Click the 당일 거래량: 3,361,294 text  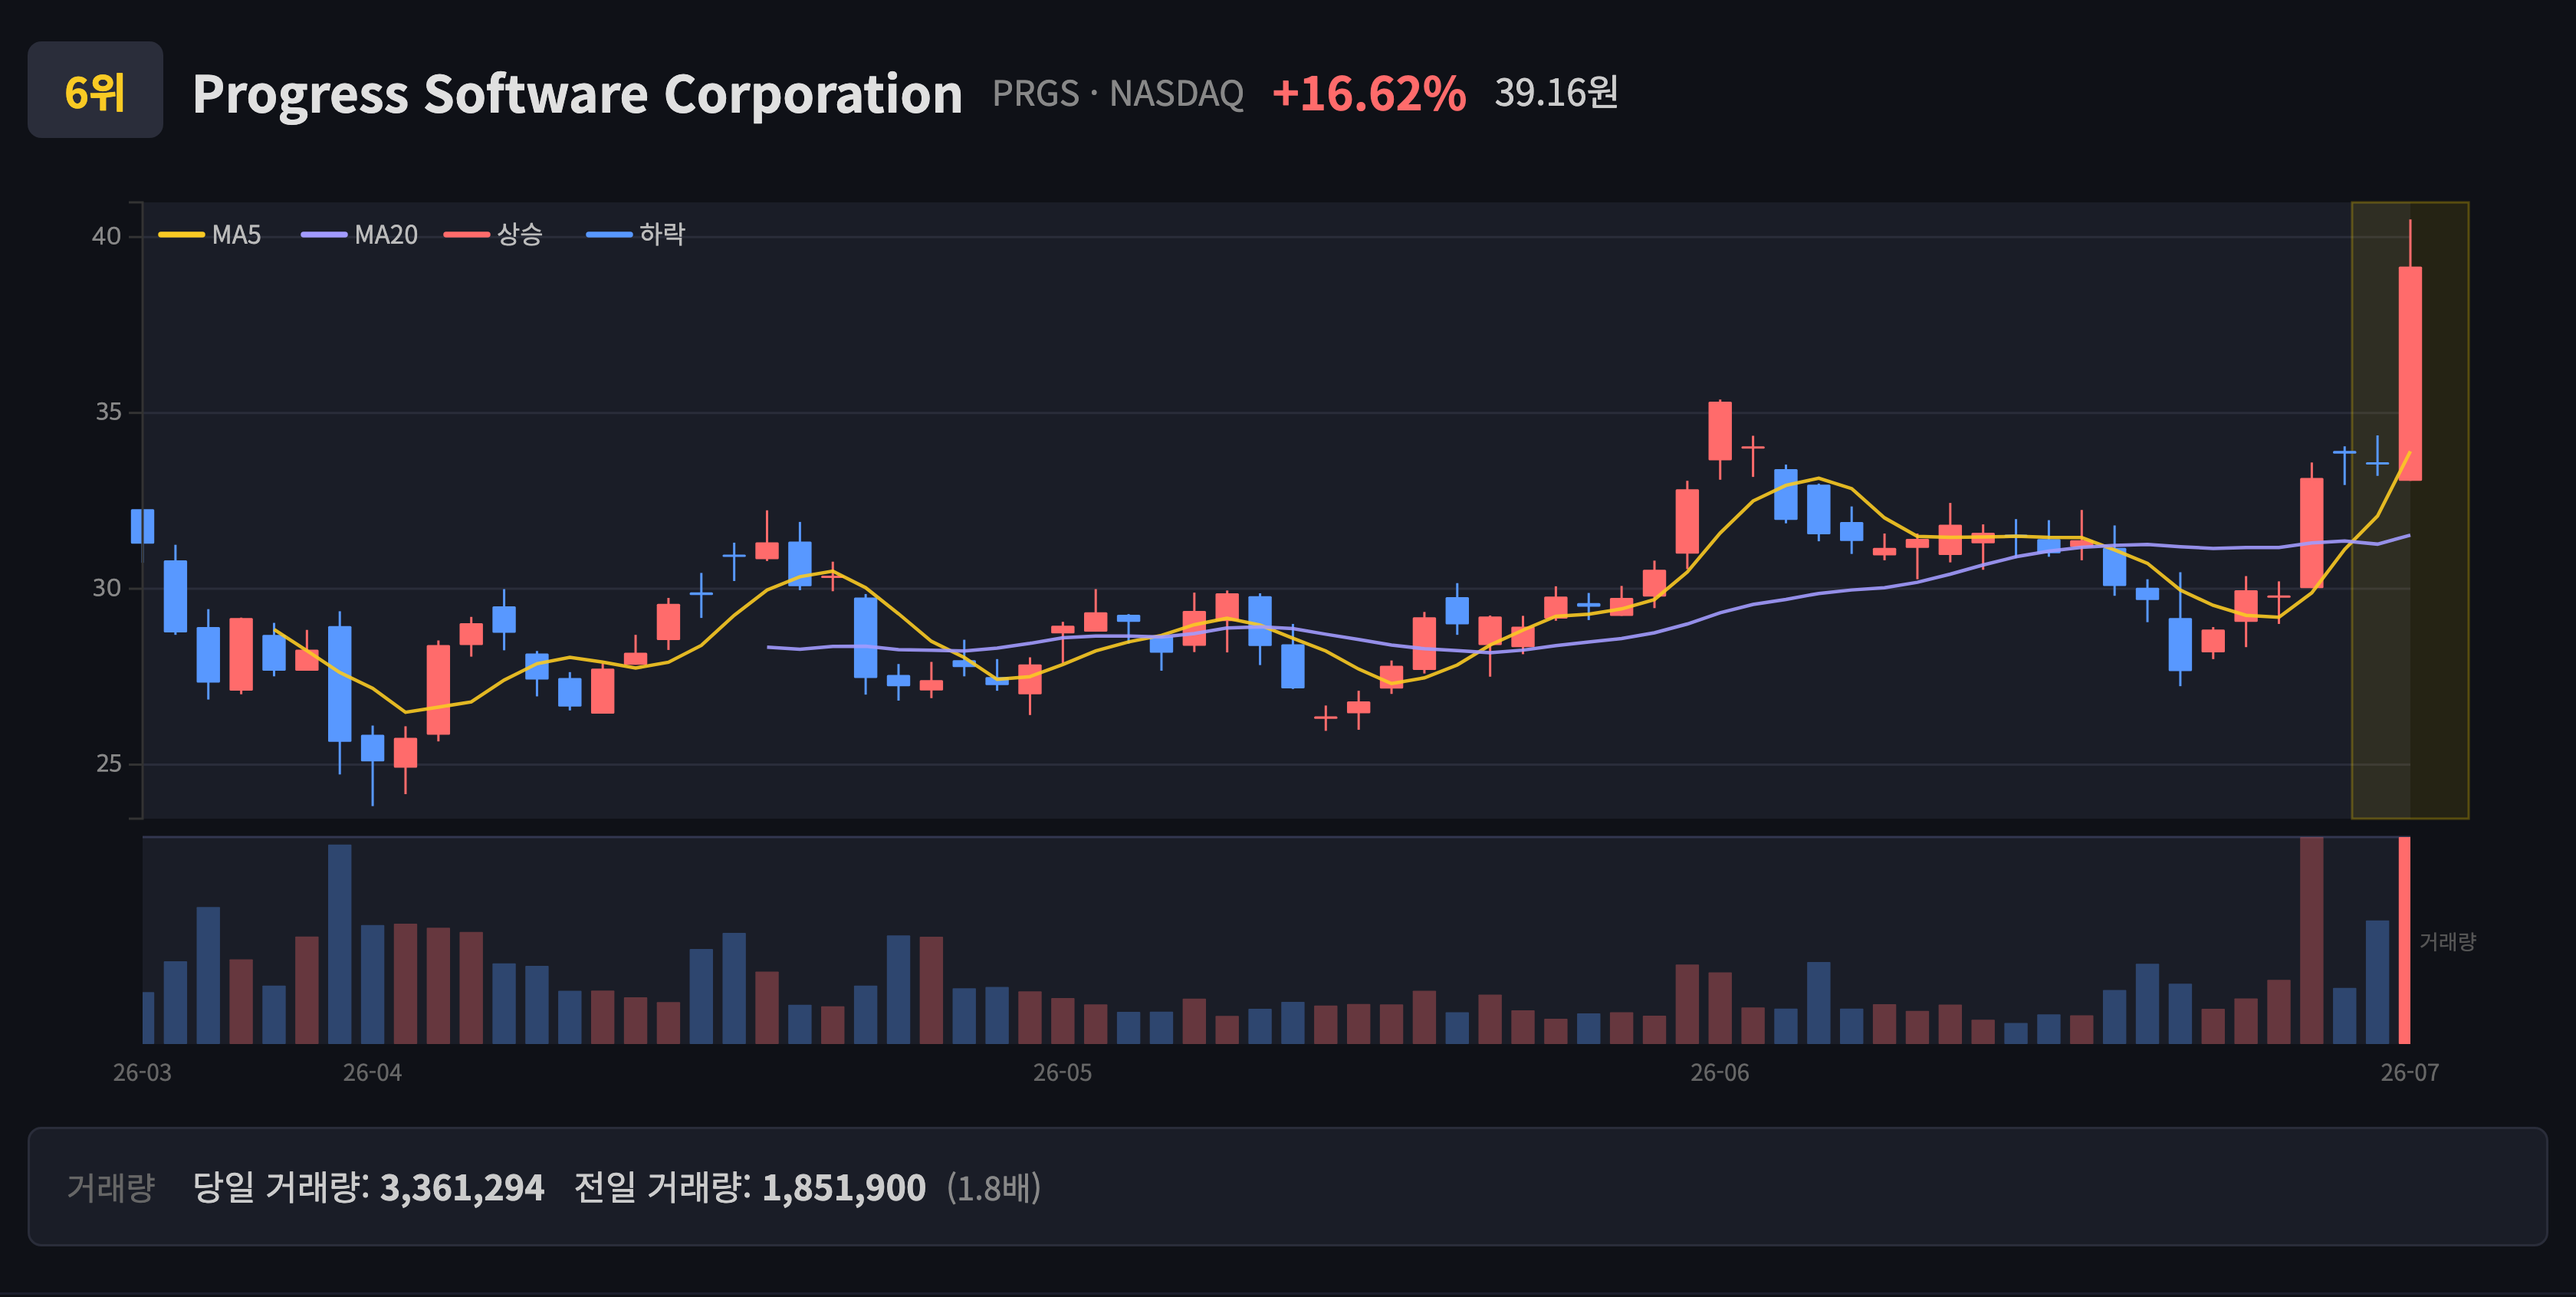(368, 1187)
